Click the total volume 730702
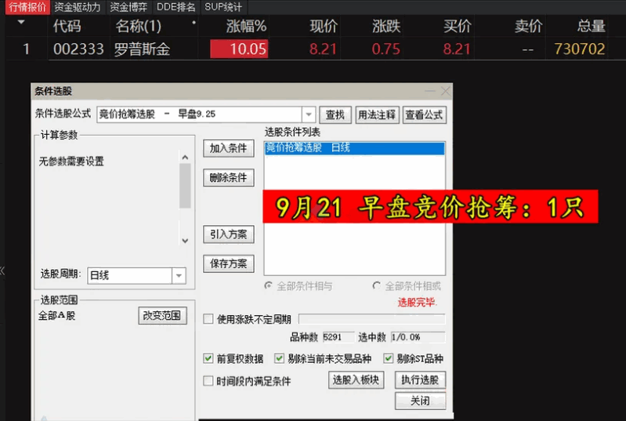The width and height of the screenshot is (626, 421). click(579, 49)
